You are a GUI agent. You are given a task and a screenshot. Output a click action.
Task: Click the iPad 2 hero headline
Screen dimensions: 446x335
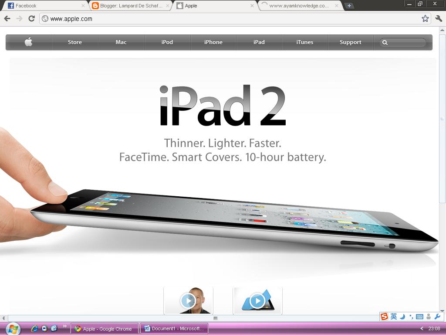(x=223, y=106)
